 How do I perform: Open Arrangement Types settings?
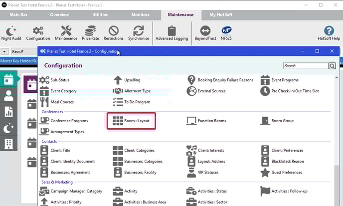[x=62, y=132]
